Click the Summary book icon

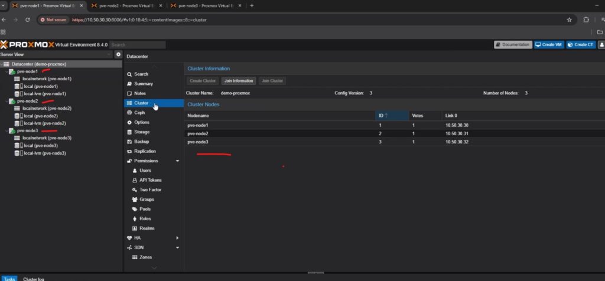[129, 84]
